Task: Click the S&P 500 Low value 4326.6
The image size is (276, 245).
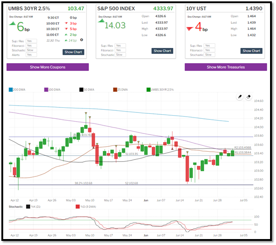Action: tap(160, 35)
